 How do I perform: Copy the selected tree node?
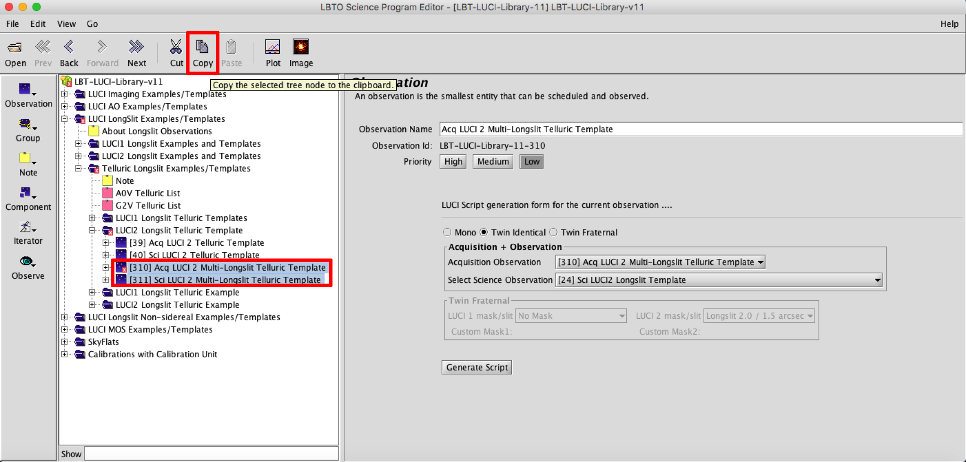point(202,47)
